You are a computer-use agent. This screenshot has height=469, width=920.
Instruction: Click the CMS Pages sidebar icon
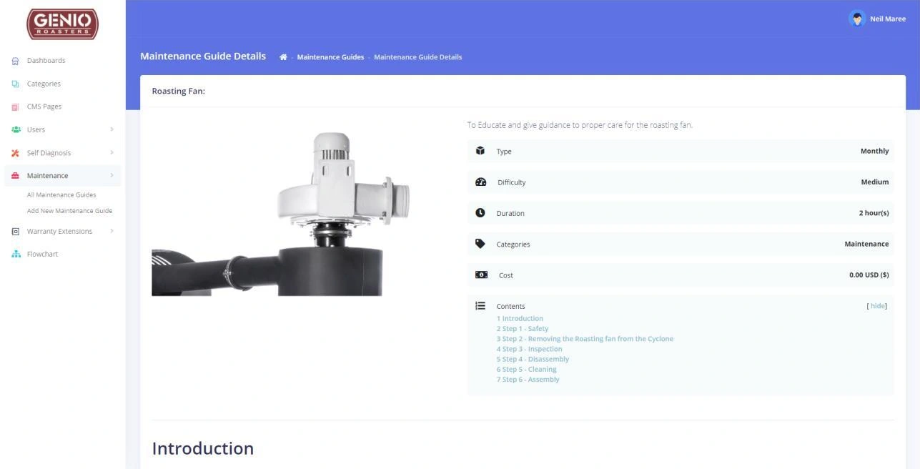point(15,107)
